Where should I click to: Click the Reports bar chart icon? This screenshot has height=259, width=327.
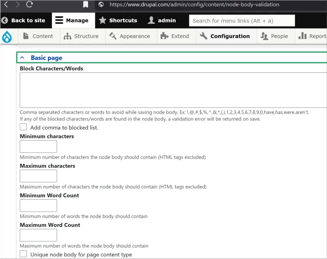(302, 36)
